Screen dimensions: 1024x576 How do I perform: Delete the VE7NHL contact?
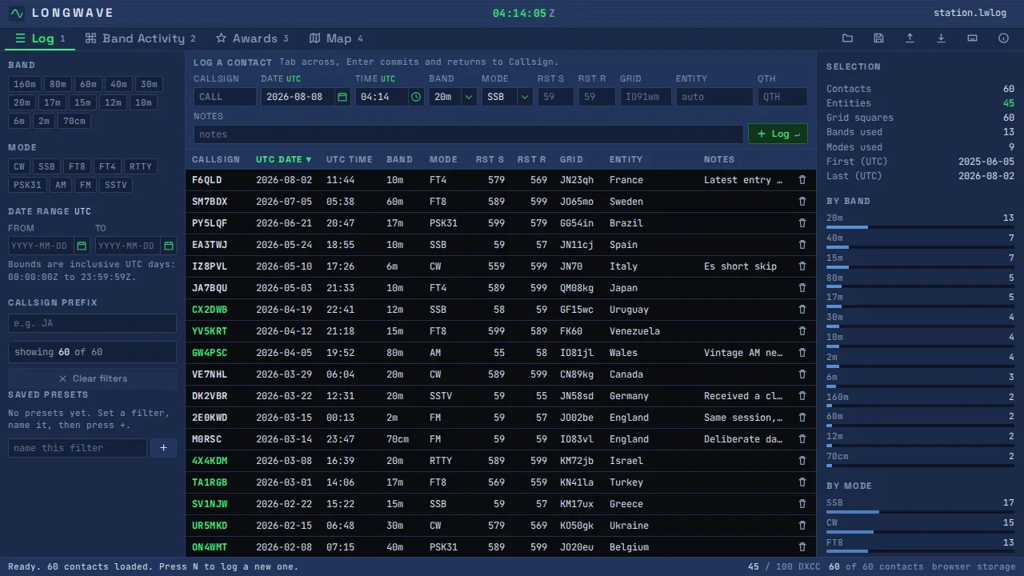tap(802, 374)
